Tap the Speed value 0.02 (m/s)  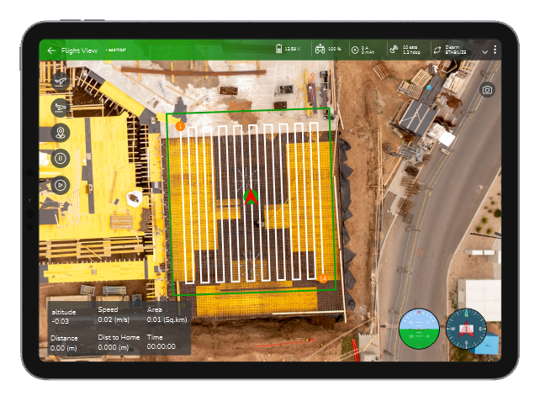[x=114, y=319]
